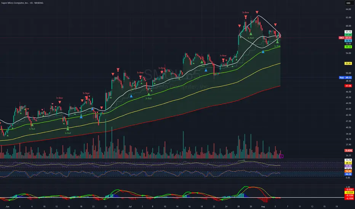
Task: Click the red down-triangle above the price high
Action: tap(257, 12)
